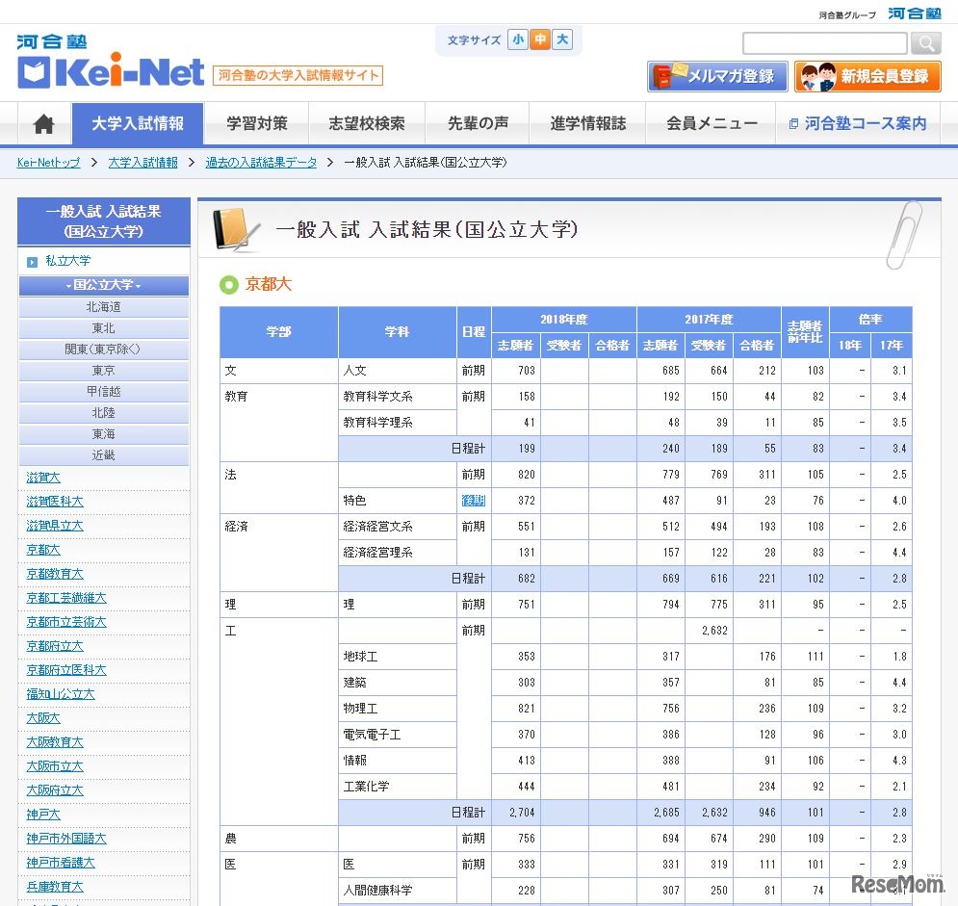
Task: Select the 小 font size option
Action: [x=518, y=39]
